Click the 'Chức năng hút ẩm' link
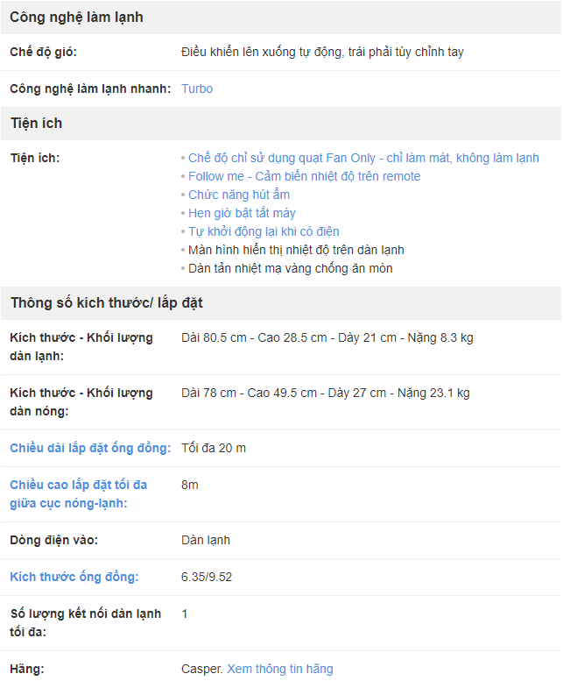This screenshot has height=688, width=563. point(238,195)
